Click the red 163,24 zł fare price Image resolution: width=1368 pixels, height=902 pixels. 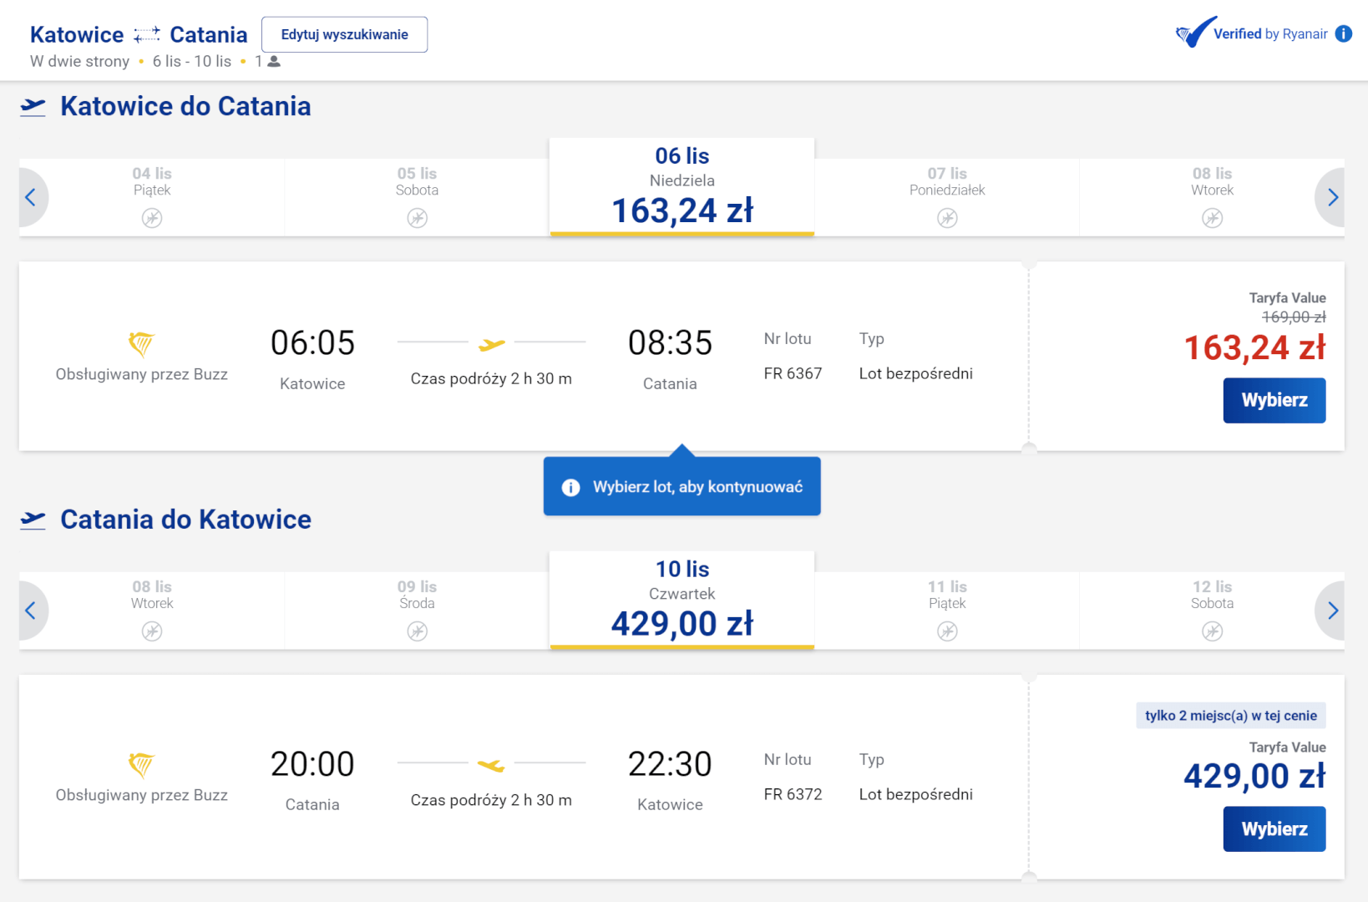pos(1254,347)
